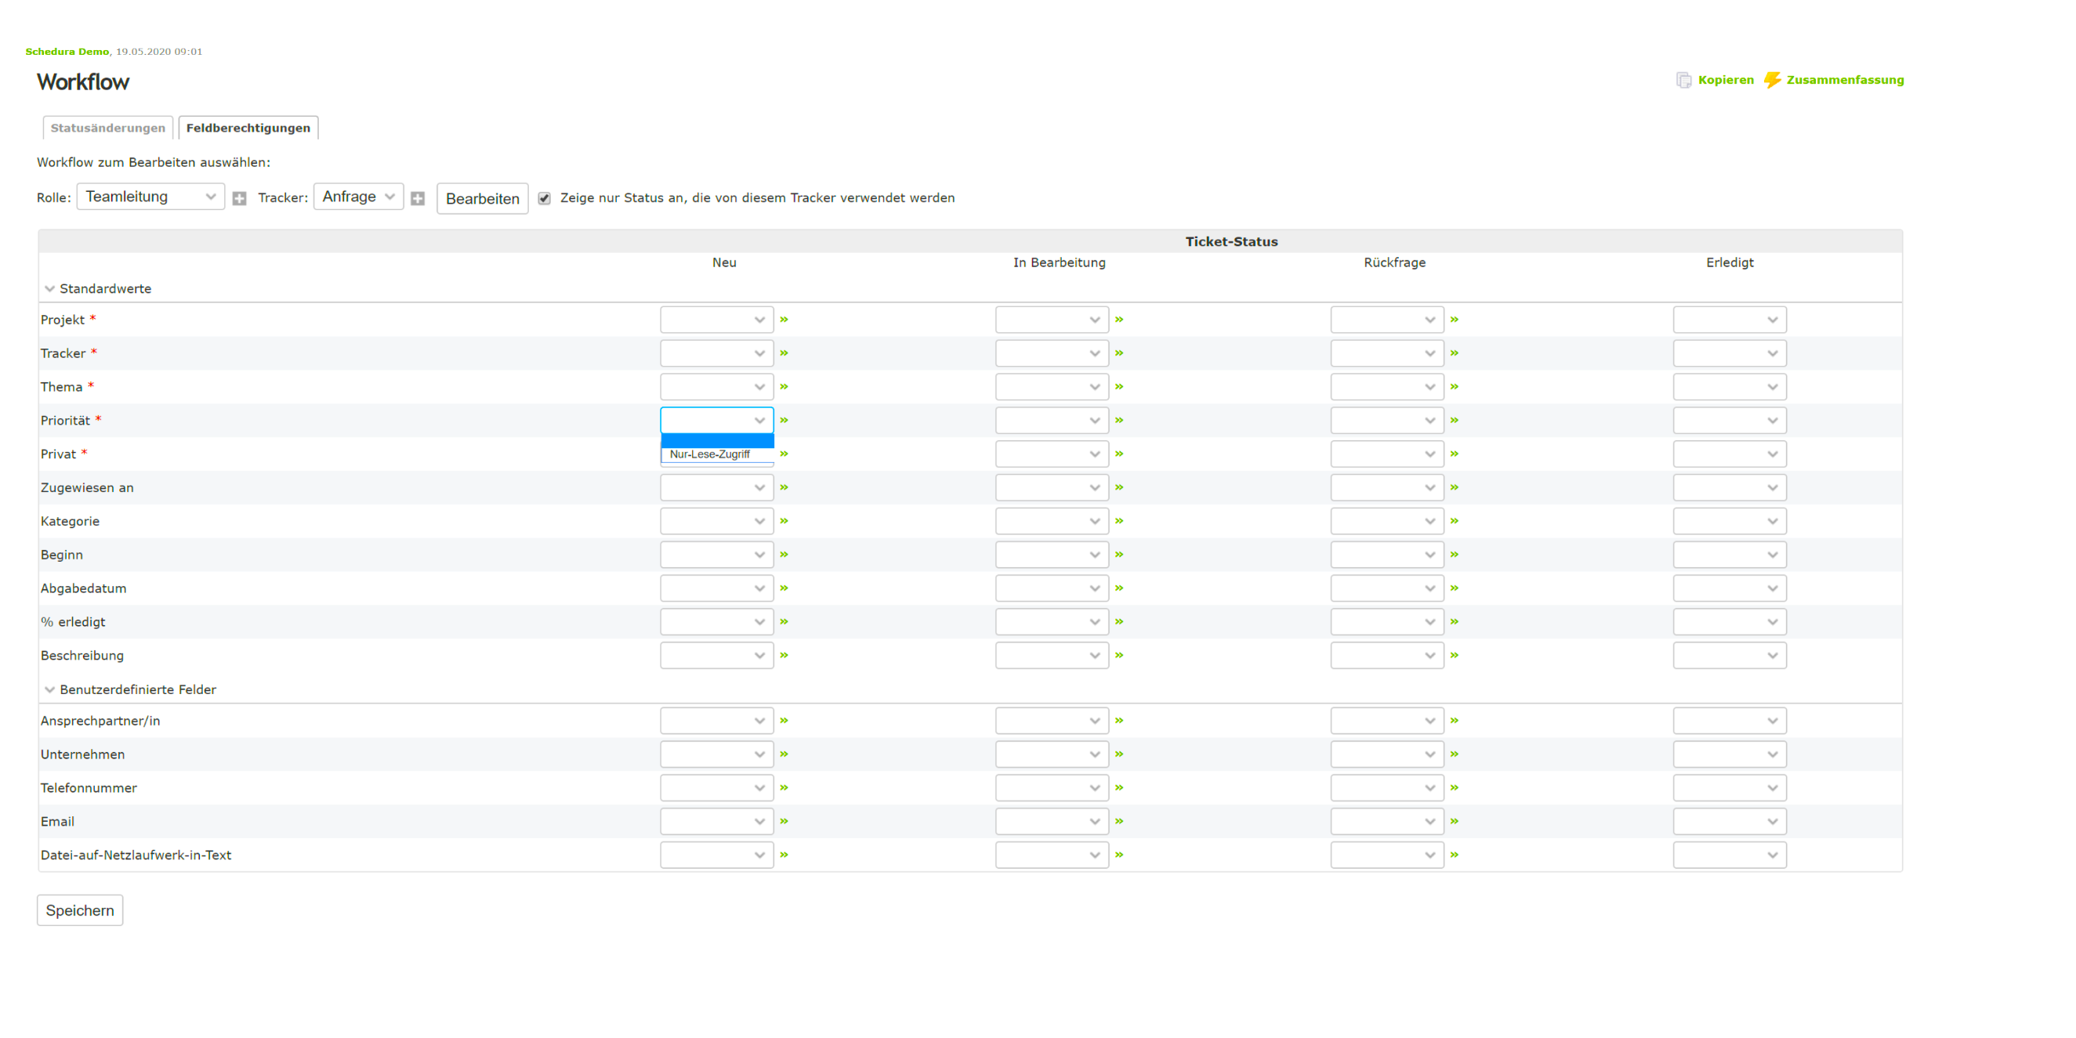
Task: Select the Feldberechtigungen tab
Action: click(248, 128)
